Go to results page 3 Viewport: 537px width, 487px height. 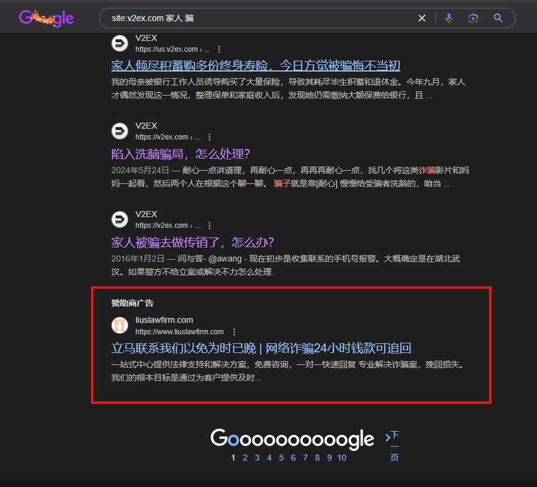257,458
